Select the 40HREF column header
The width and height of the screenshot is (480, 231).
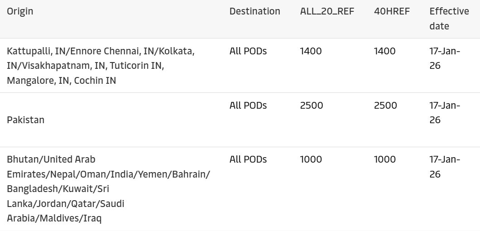(392, 11)
